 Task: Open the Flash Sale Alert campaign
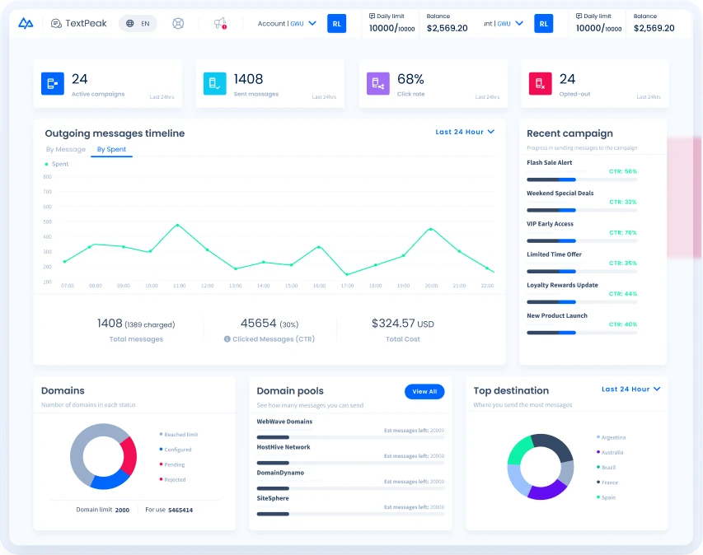pos(550,163)
